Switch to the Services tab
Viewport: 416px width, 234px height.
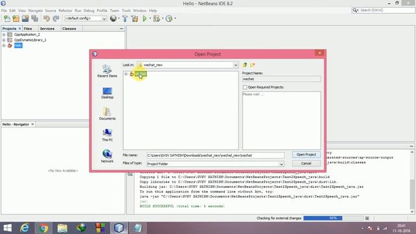click(47, 29)
